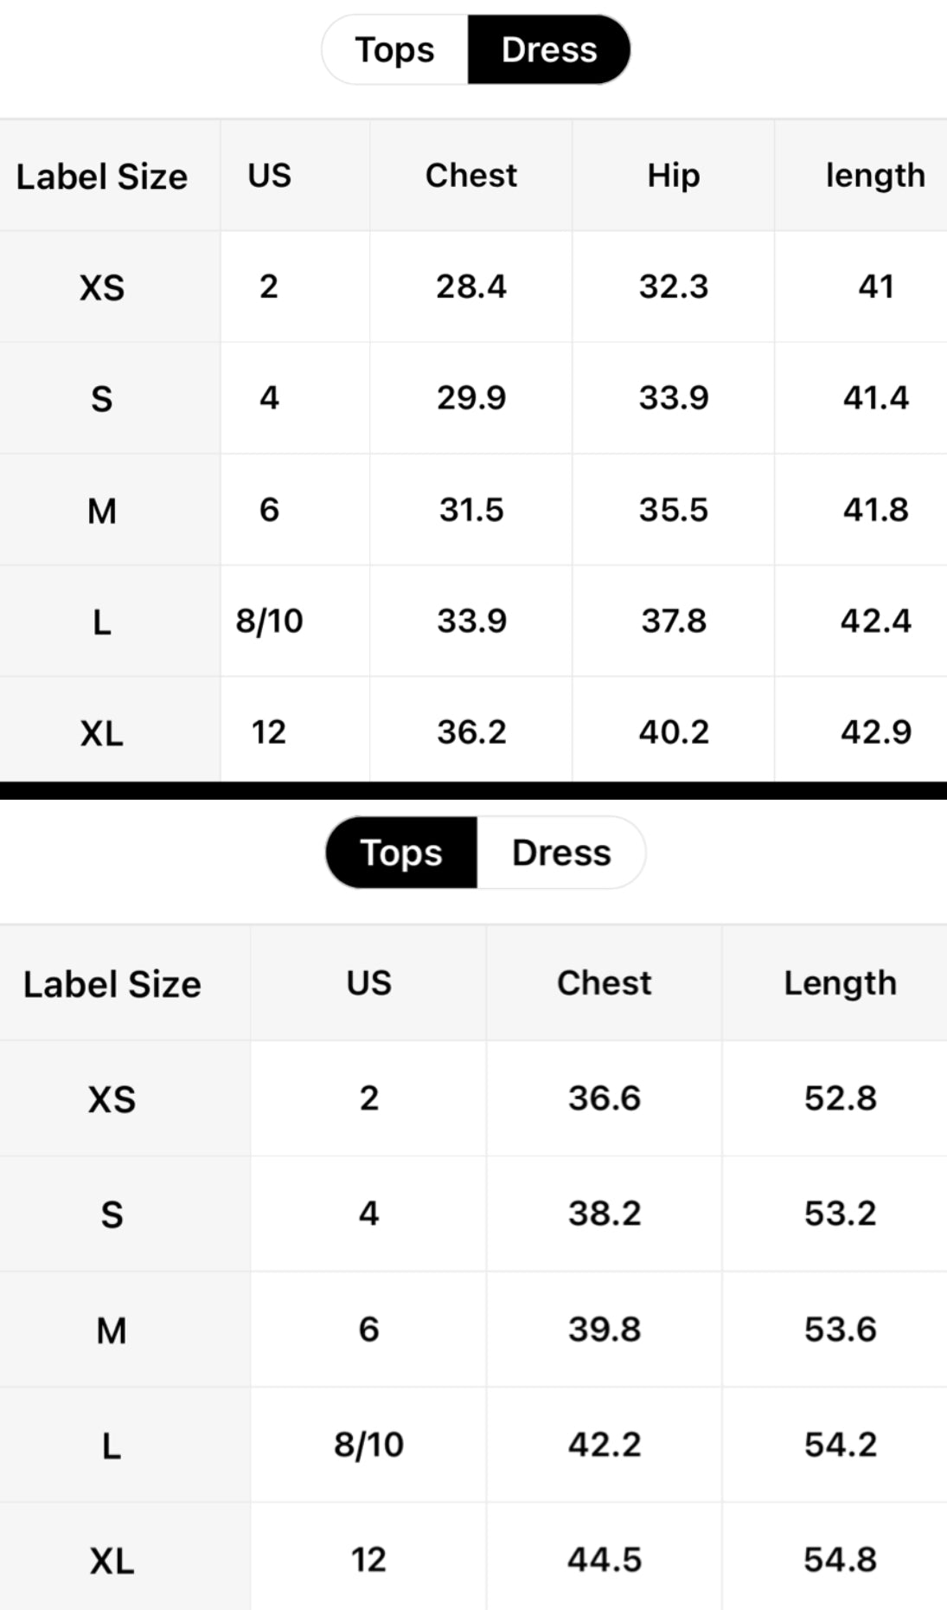Switch to the Tops tab in the upper toggle

tap(394, 49)
